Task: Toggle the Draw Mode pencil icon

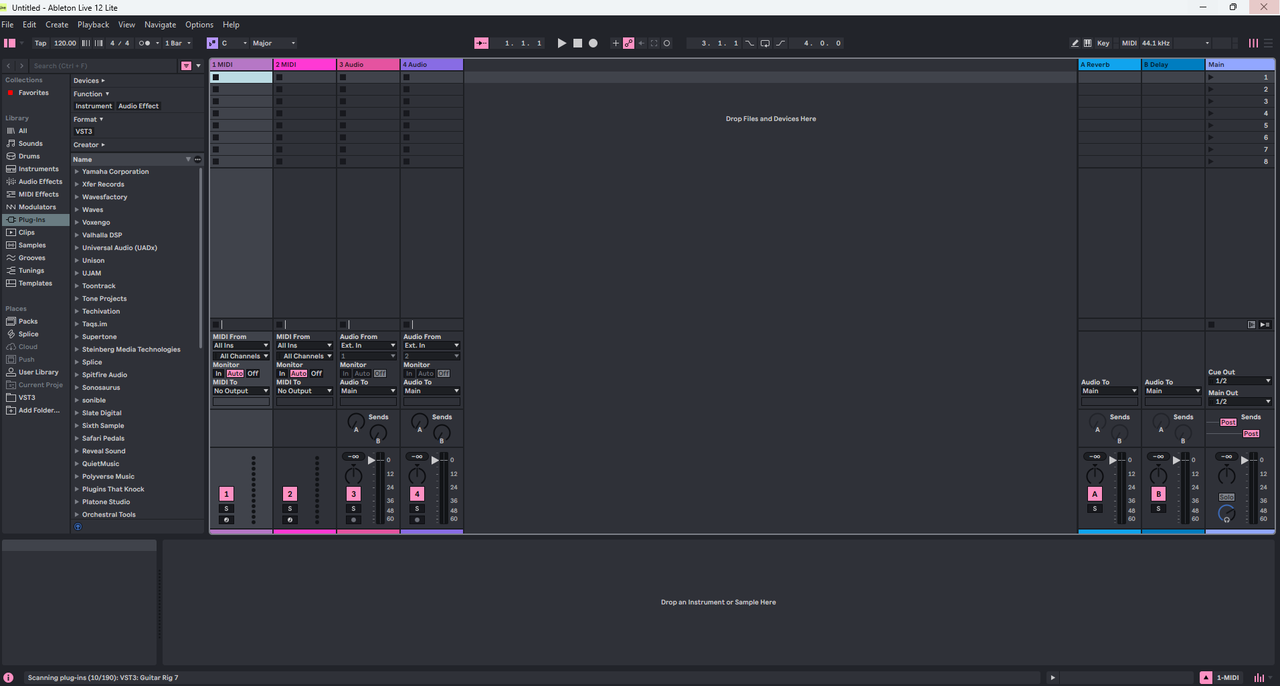Action: point(1075,43)
